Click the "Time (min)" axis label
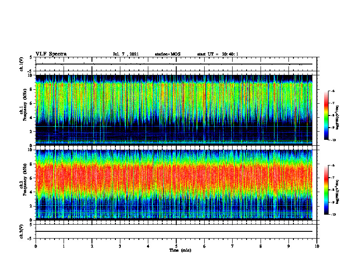357x276 pixels. tap(180, 250)
